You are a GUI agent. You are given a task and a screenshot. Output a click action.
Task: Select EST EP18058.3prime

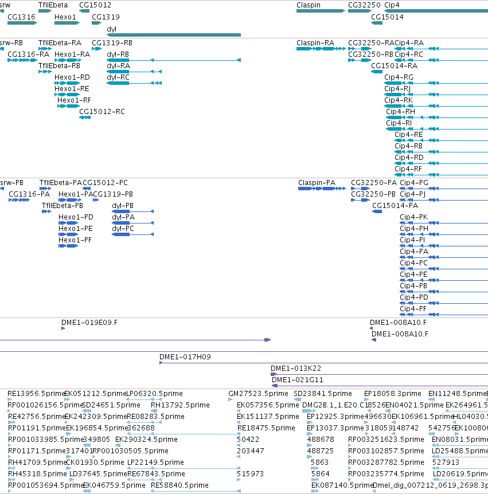point(366,399)
